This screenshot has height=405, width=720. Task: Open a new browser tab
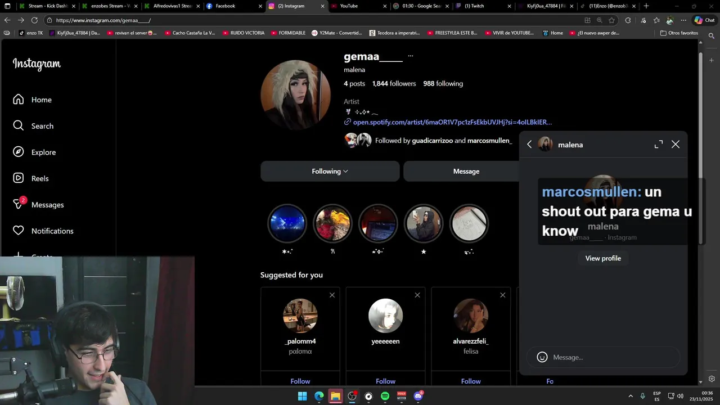(x=646, y=6)
